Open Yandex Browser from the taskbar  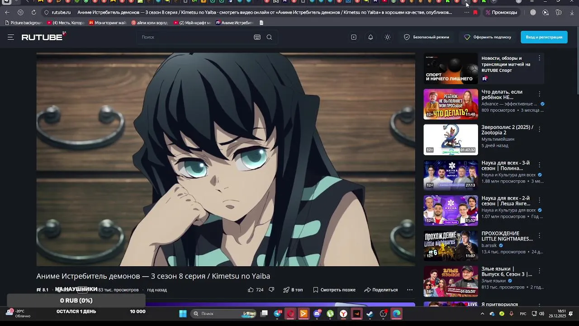pyautogui.click(x=344, y=314)
